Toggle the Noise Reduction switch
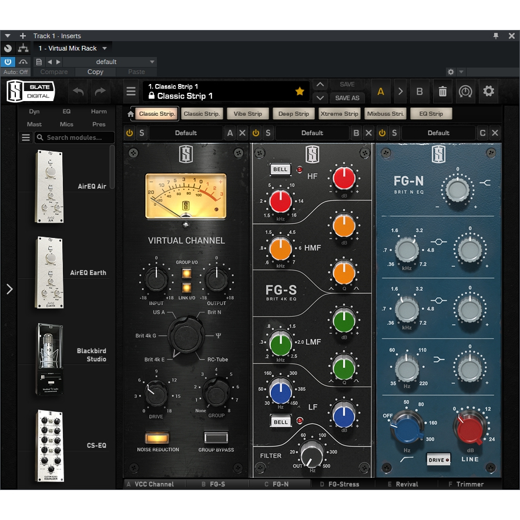 pos(157,438)
